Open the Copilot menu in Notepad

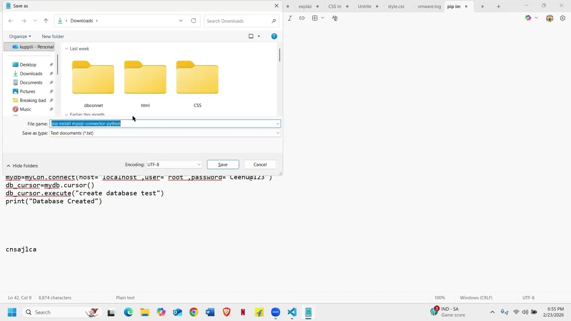pos(531,18)
